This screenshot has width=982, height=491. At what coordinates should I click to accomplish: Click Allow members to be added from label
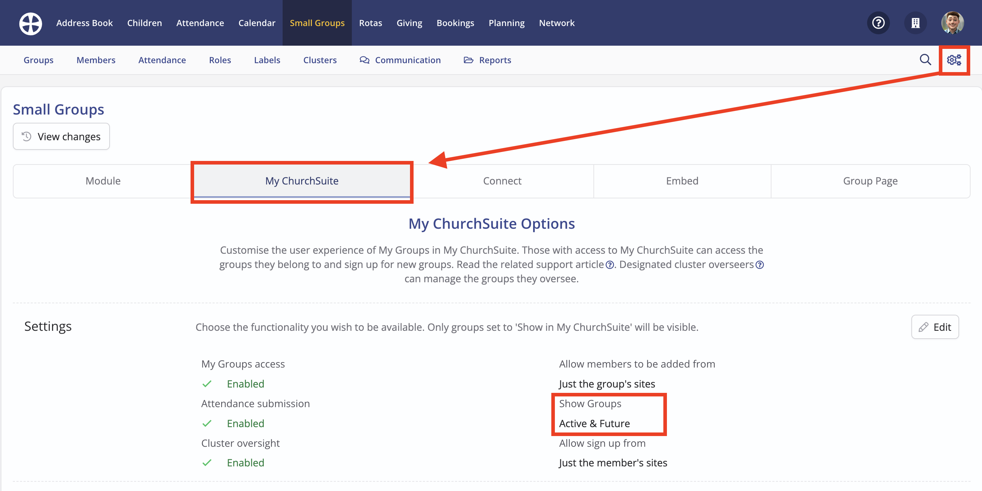click(x=637, y=364)
